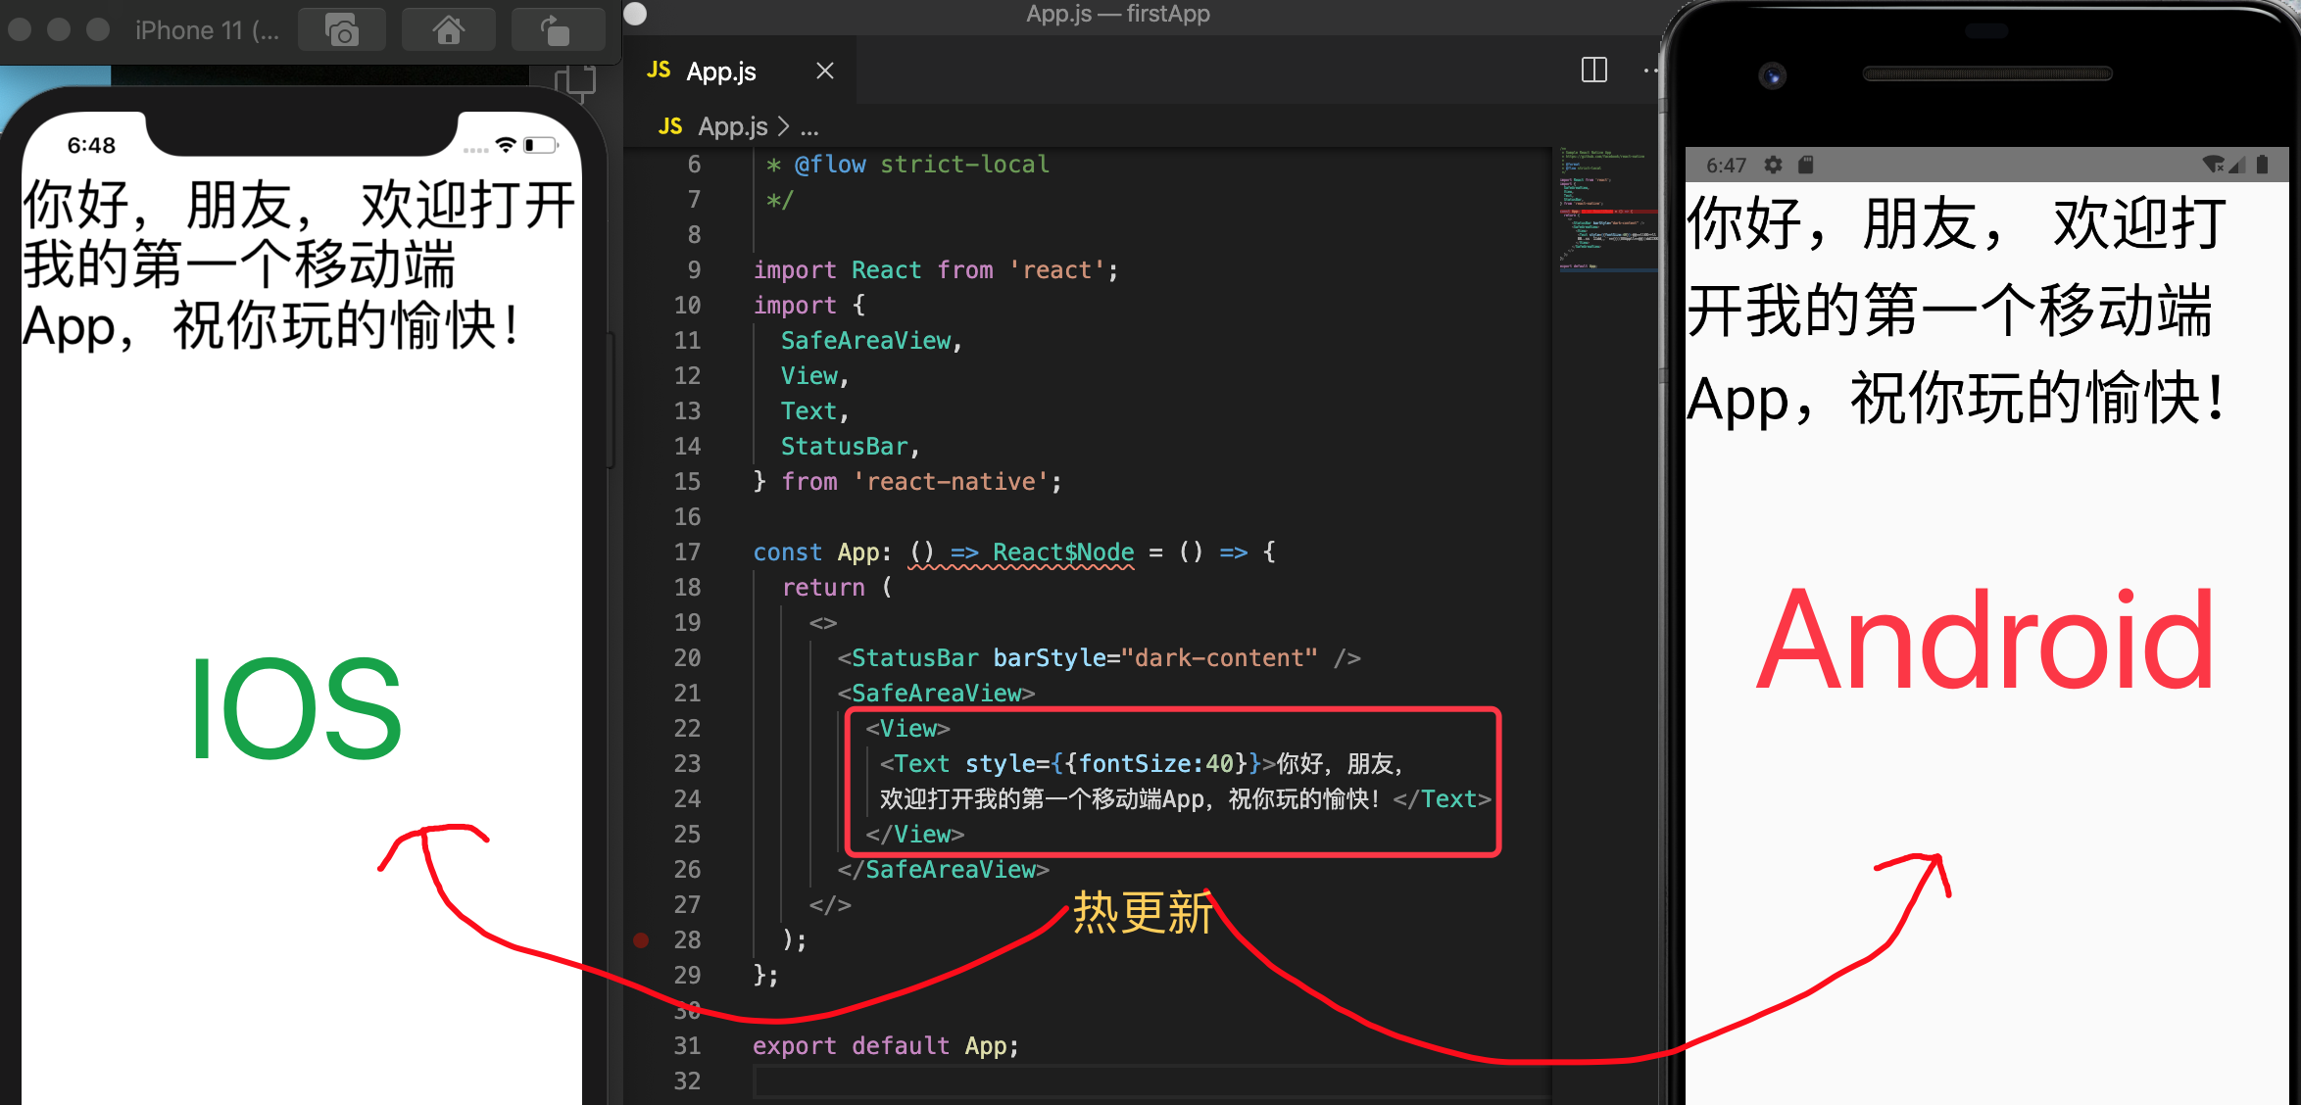Image resolution: width=2301 pixels, height=1105 pixels.
Task: Click the closing View tag on line 25
Action: (x=914, y=835)
